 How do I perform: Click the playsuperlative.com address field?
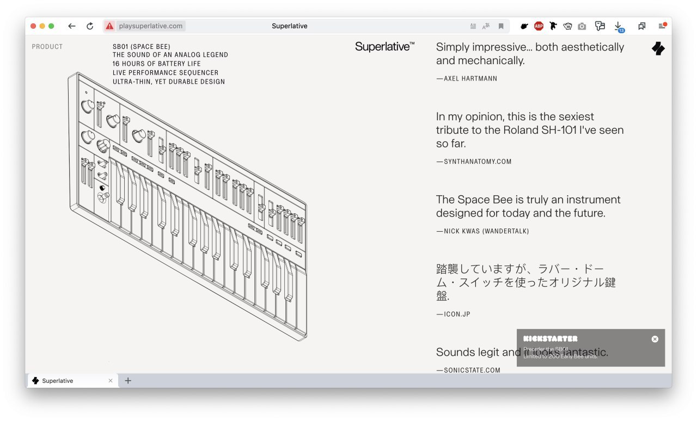(x=150, y=26)
